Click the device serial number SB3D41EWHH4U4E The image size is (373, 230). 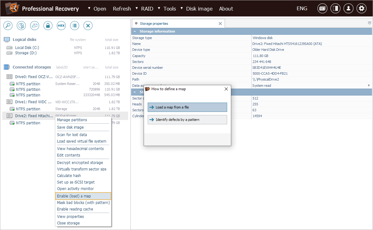click(267, 68)
